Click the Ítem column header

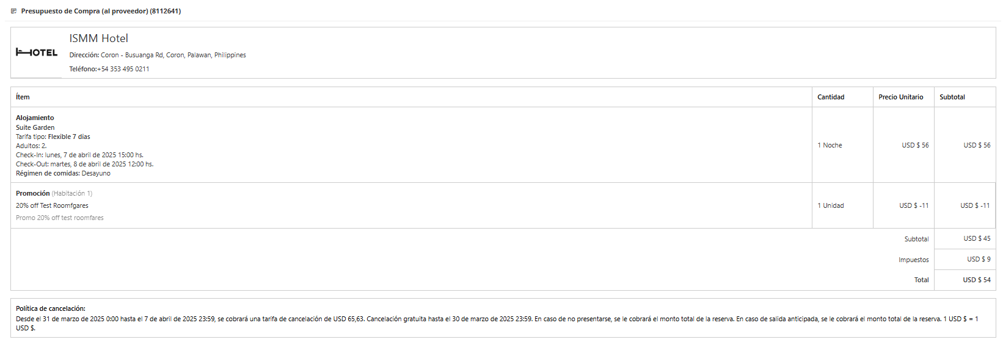pos(23,97)
